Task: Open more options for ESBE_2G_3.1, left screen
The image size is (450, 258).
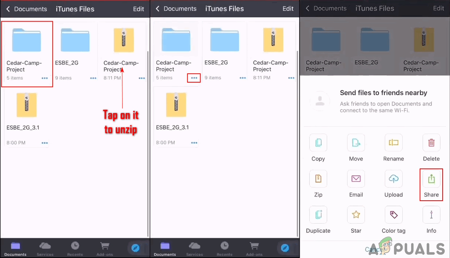Action: click(x=45, y=143)
